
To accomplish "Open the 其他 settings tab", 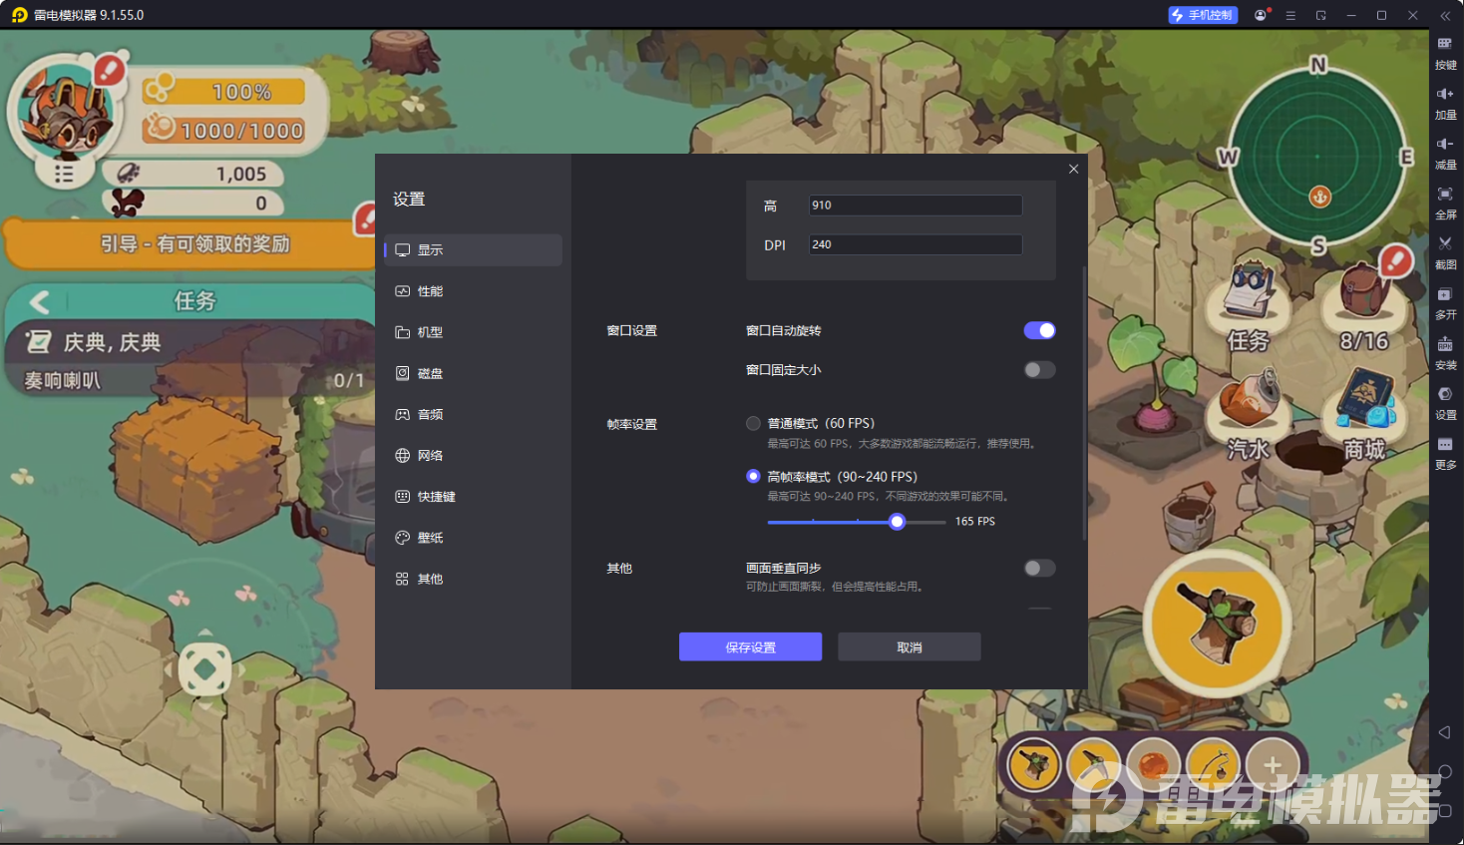I will pos(473,579).
